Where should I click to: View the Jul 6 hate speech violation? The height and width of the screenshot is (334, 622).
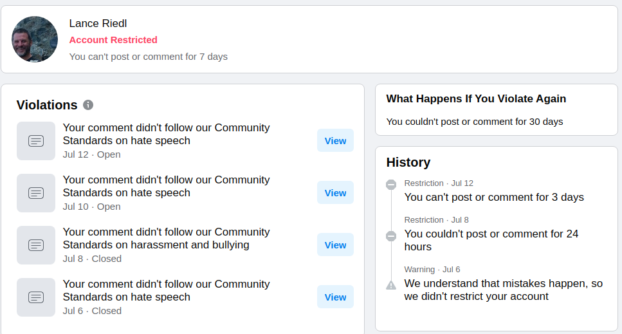click(x=335, y=297)
